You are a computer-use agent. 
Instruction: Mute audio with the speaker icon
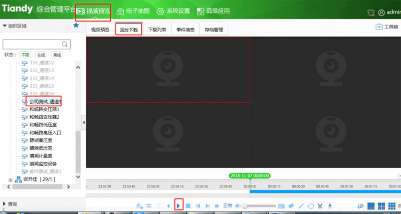pyautogui.click(x=238, y=205)
